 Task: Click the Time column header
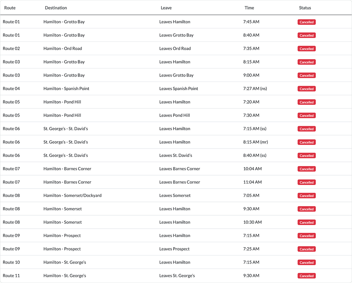[249, 8]
